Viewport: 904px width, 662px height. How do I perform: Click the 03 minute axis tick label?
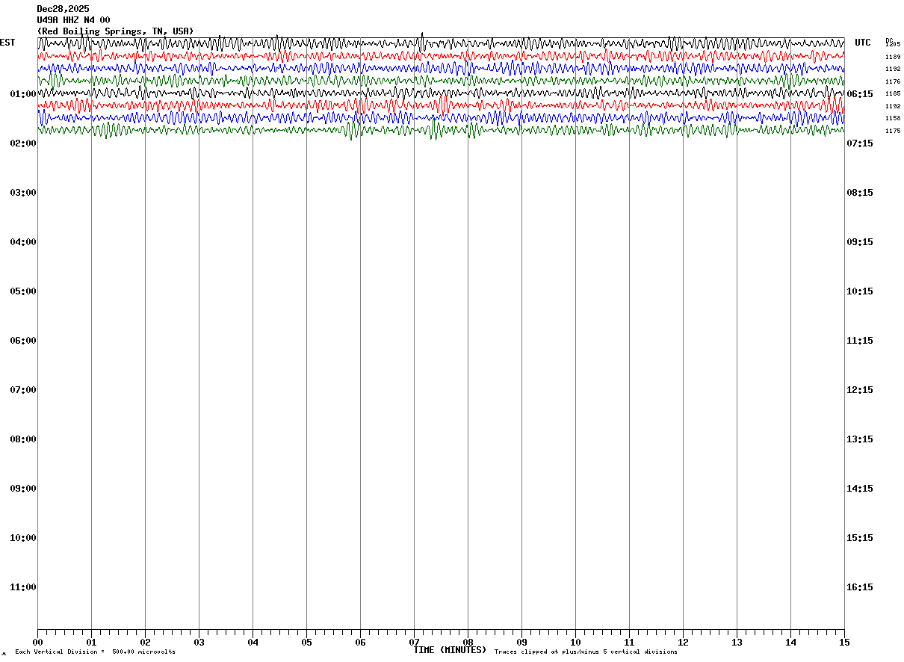click(199, 643)
